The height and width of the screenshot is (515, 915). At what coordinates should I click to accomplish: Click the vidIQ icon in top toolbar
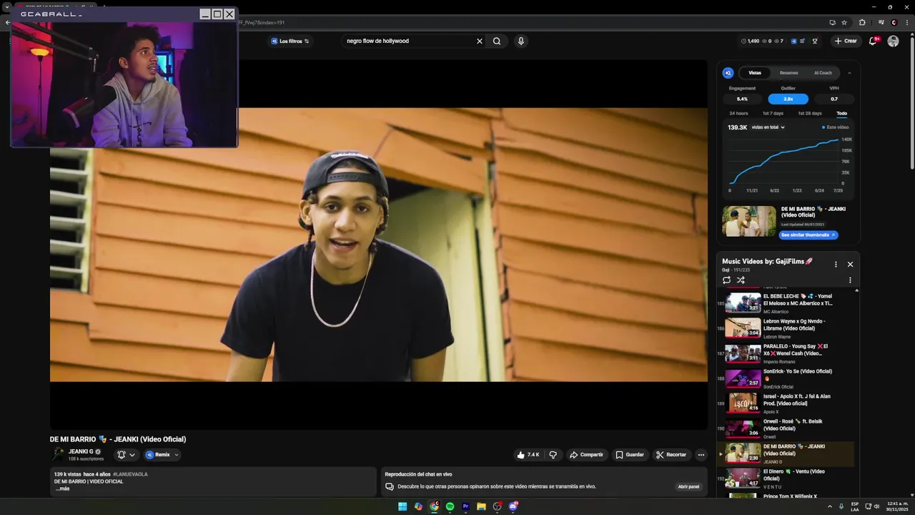click(793, 41)
